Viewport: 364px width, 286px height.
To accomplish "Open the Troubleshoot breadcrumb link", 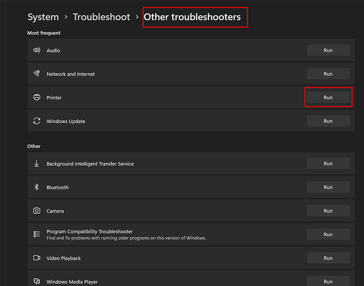I will (x=101, y=17).
